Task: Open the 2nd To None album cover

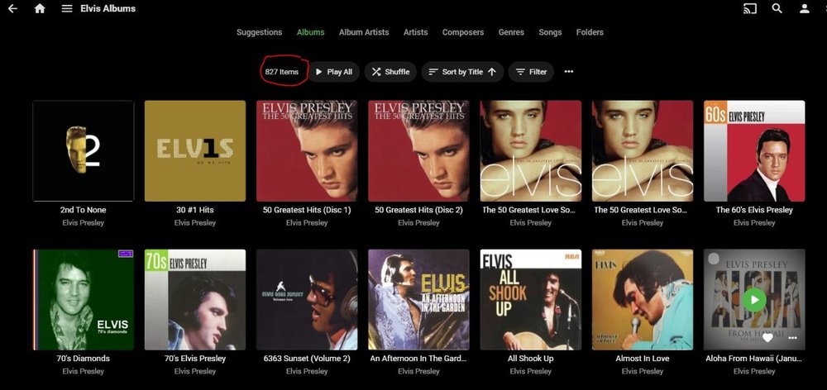Action: (x=84, y=150)
